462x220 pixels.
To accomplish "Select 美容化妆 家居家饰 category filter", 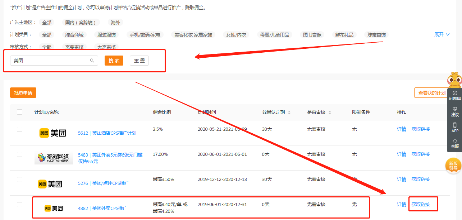I will click(193, 35).
